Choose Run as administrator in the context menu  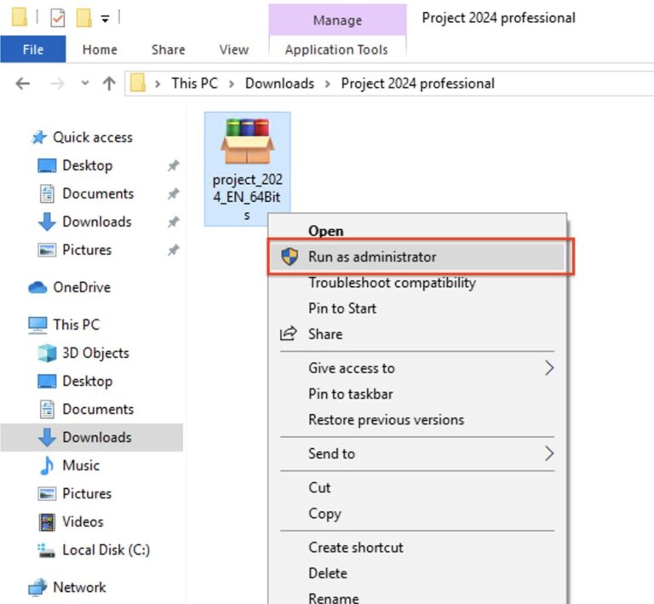coord(417,257)
